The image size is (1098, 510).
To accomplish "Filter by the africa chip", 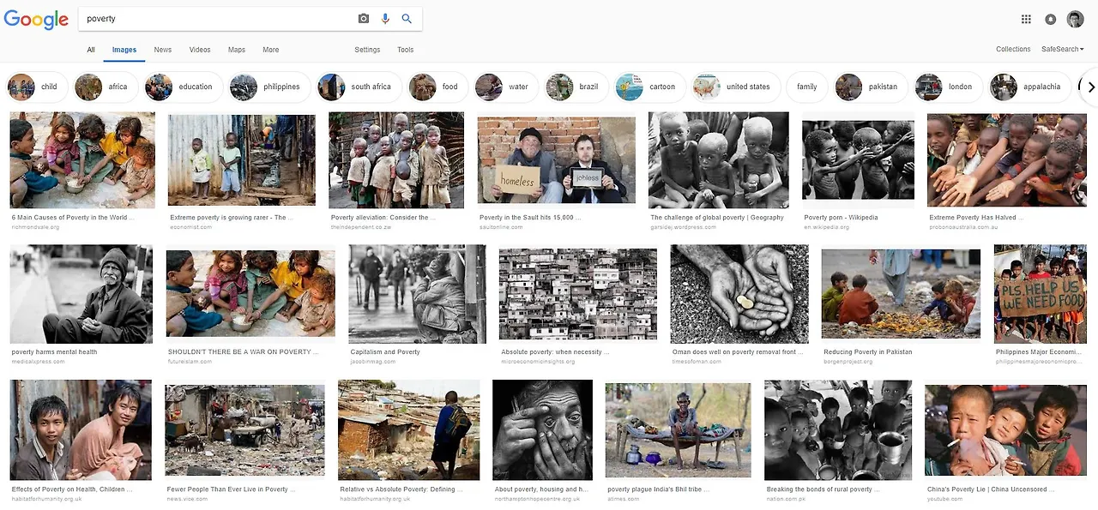I will point(105,87).
